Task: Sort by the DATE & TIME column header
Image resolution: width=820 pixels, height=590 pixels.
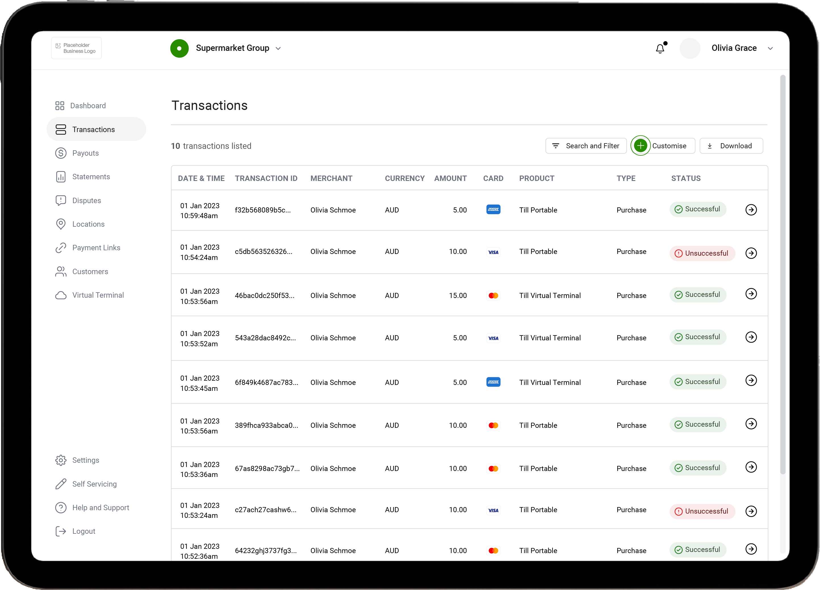Action: (201, 178)
